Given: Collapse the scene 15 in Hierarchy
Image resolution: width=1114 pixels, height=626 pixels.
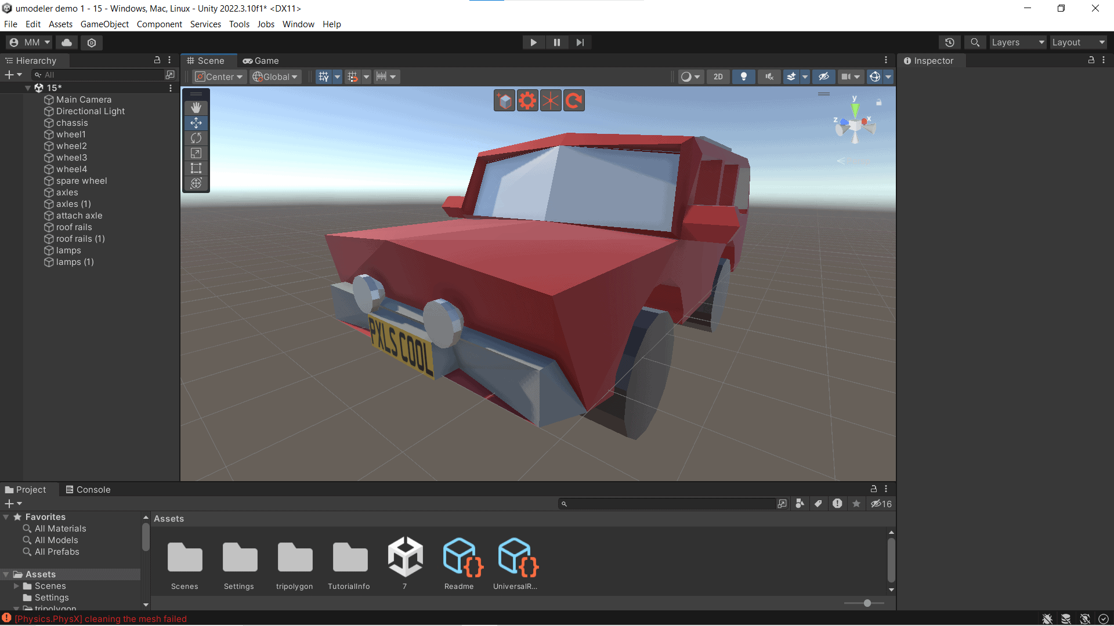Looking at the screenshot, I should click(x=28, y=88).
